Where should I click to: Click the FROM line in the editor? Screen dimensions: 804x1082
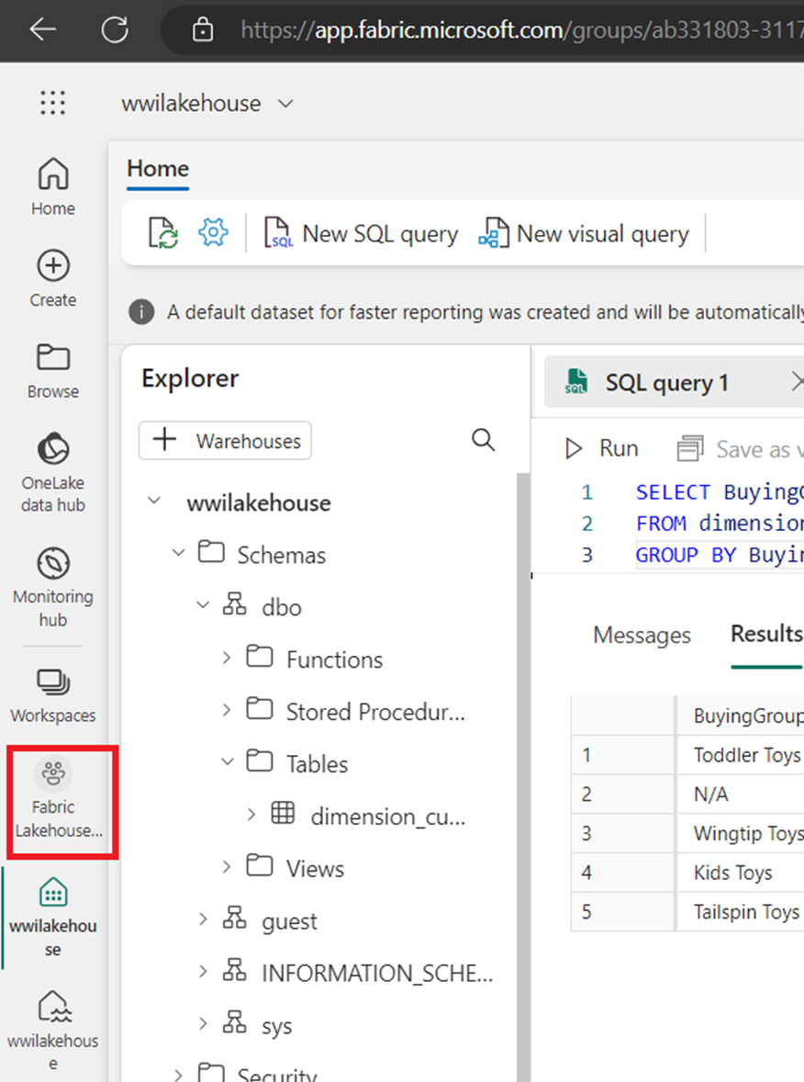pos(720,524)
